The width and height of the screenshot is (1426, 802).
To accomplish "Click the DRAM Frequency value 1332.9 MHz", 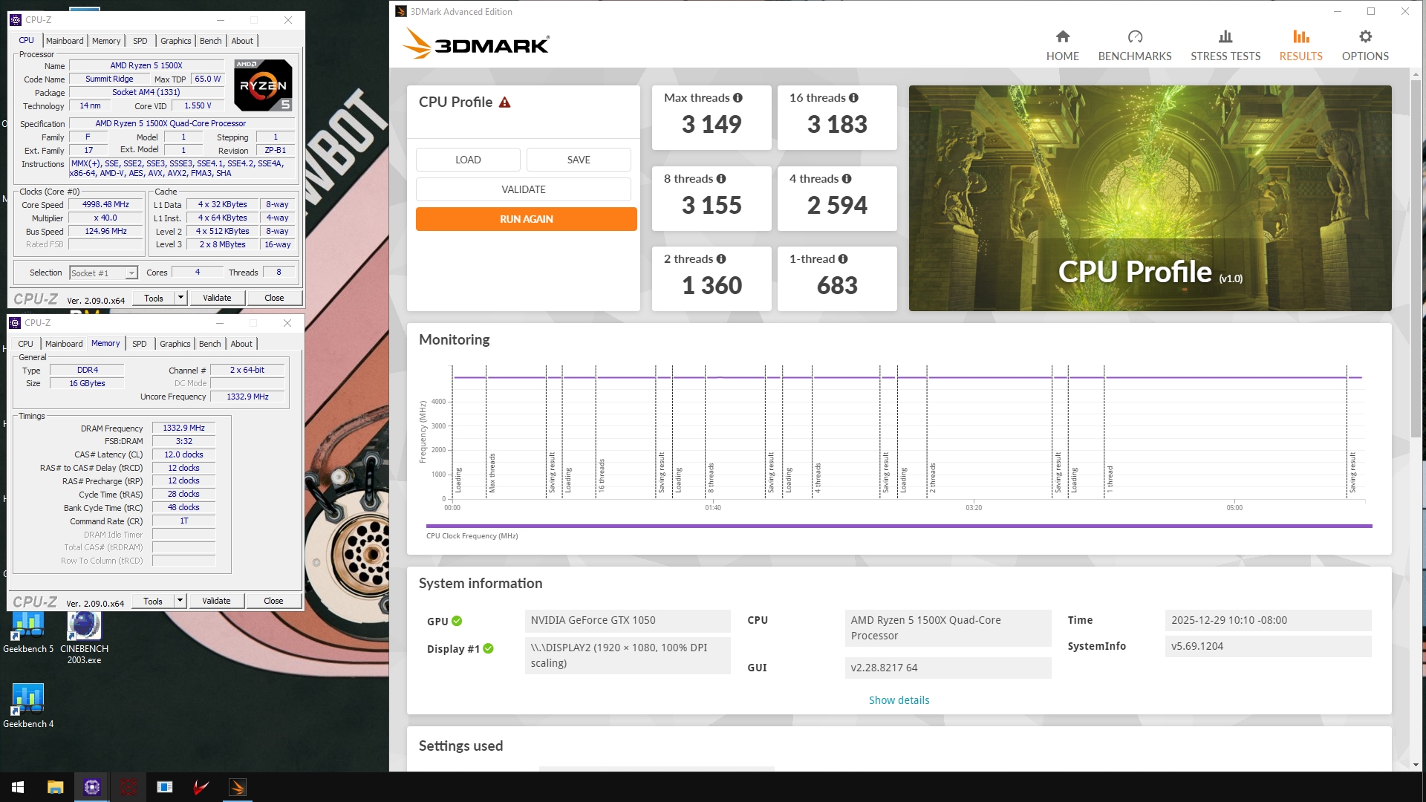I will tap(183, 428).
